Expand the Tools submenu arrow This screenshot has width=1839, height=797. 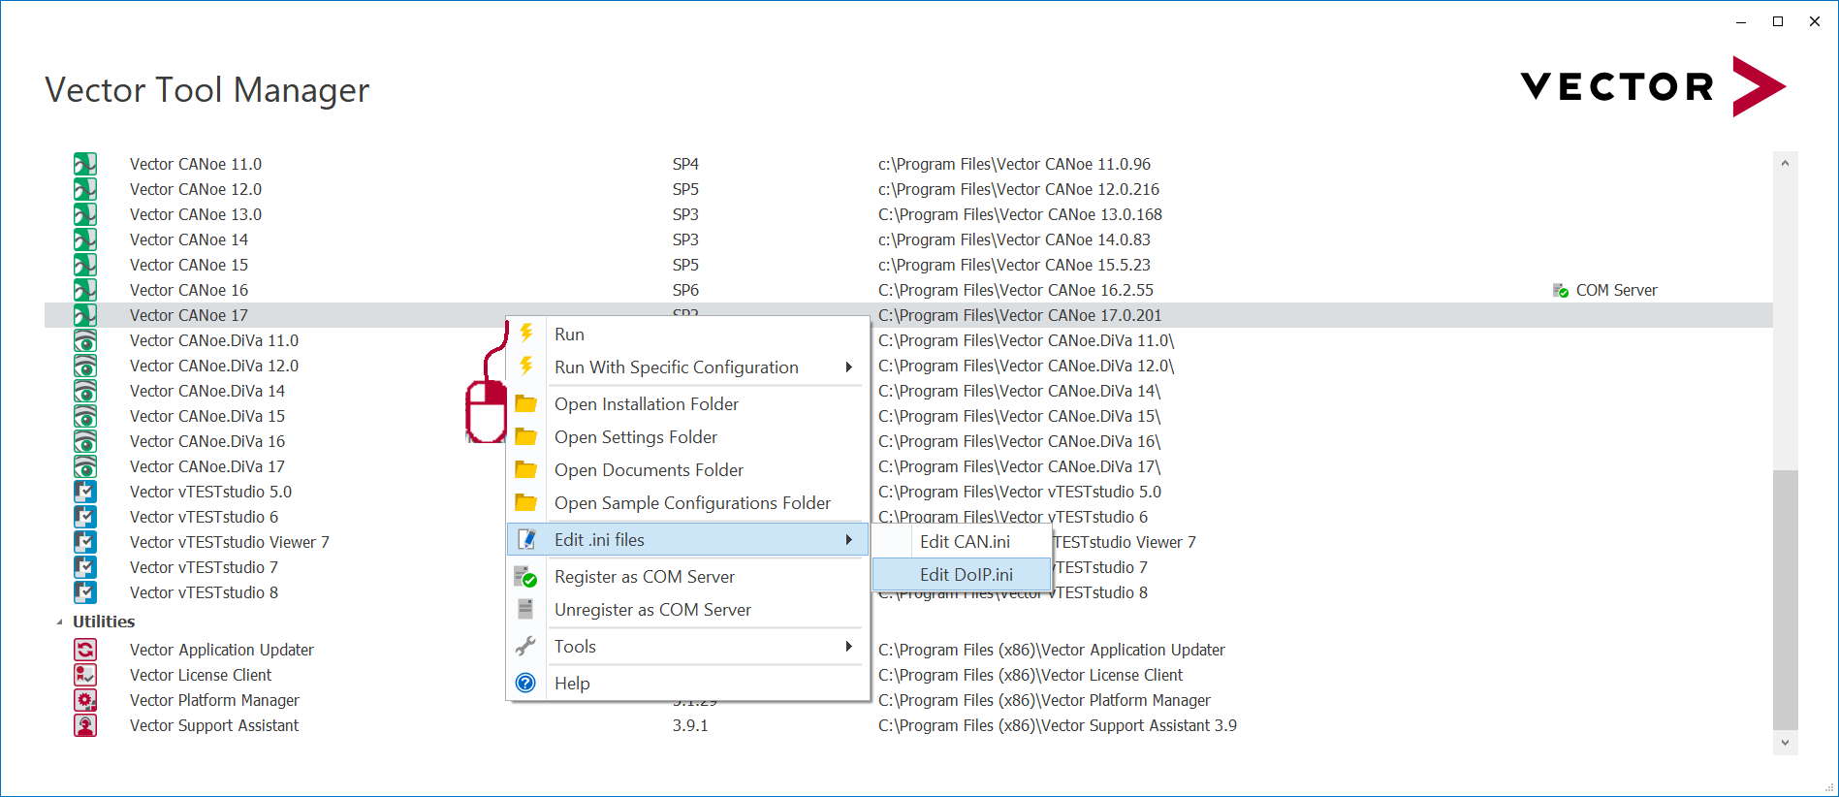[x=848, y=647]
